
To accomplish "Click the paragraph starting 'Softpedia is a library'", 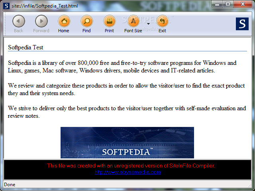I will (x=122, y=66).
